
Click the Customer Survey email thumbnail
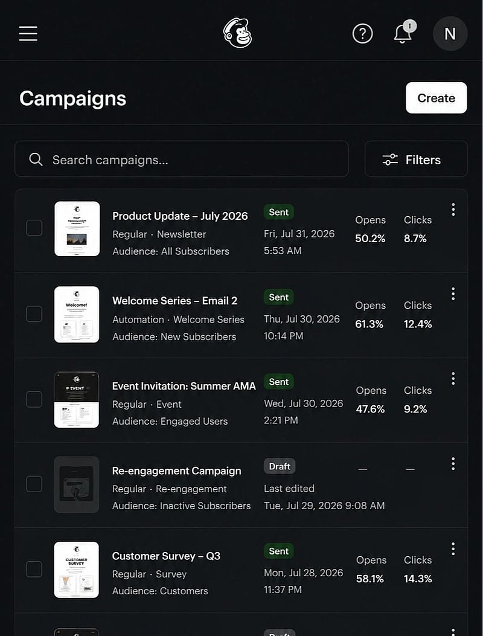click(77, 570)
